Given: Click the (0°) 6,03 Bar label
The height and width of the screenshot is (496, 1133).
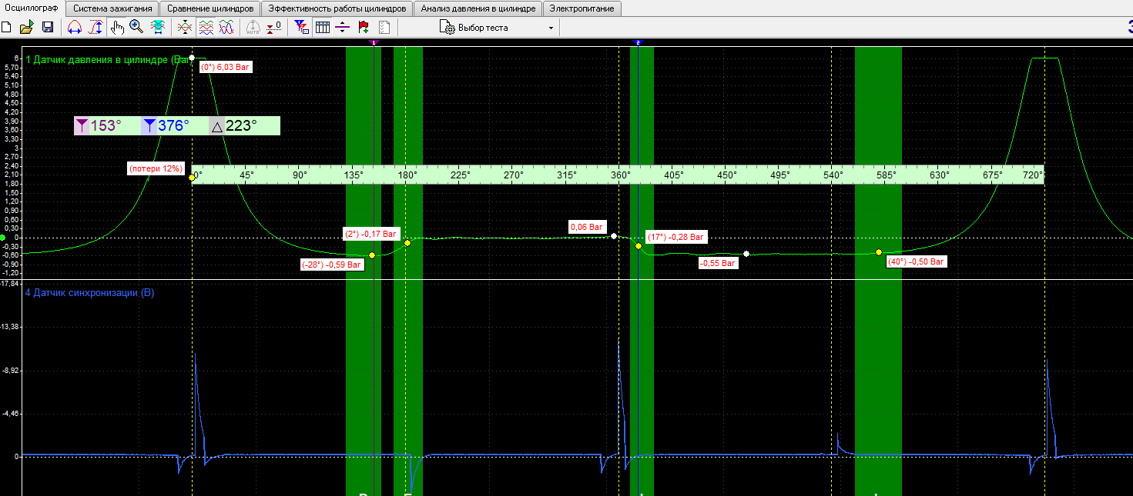Looking at the screenshot, I should point(226,67).
